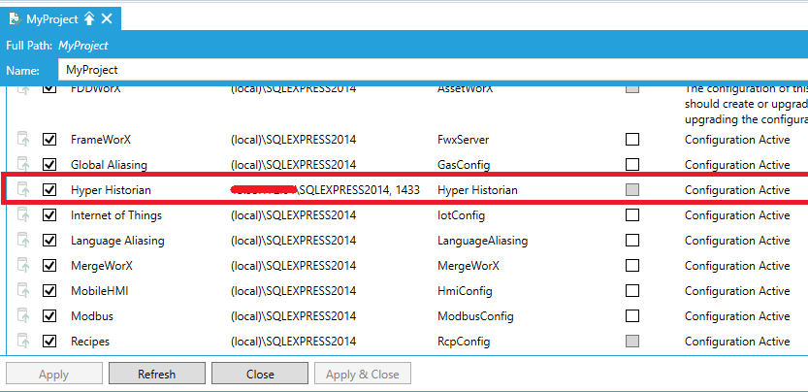Click the Full Path MyProject value
The width and height of the screenshot is (808, 392).
pos(83,46)
